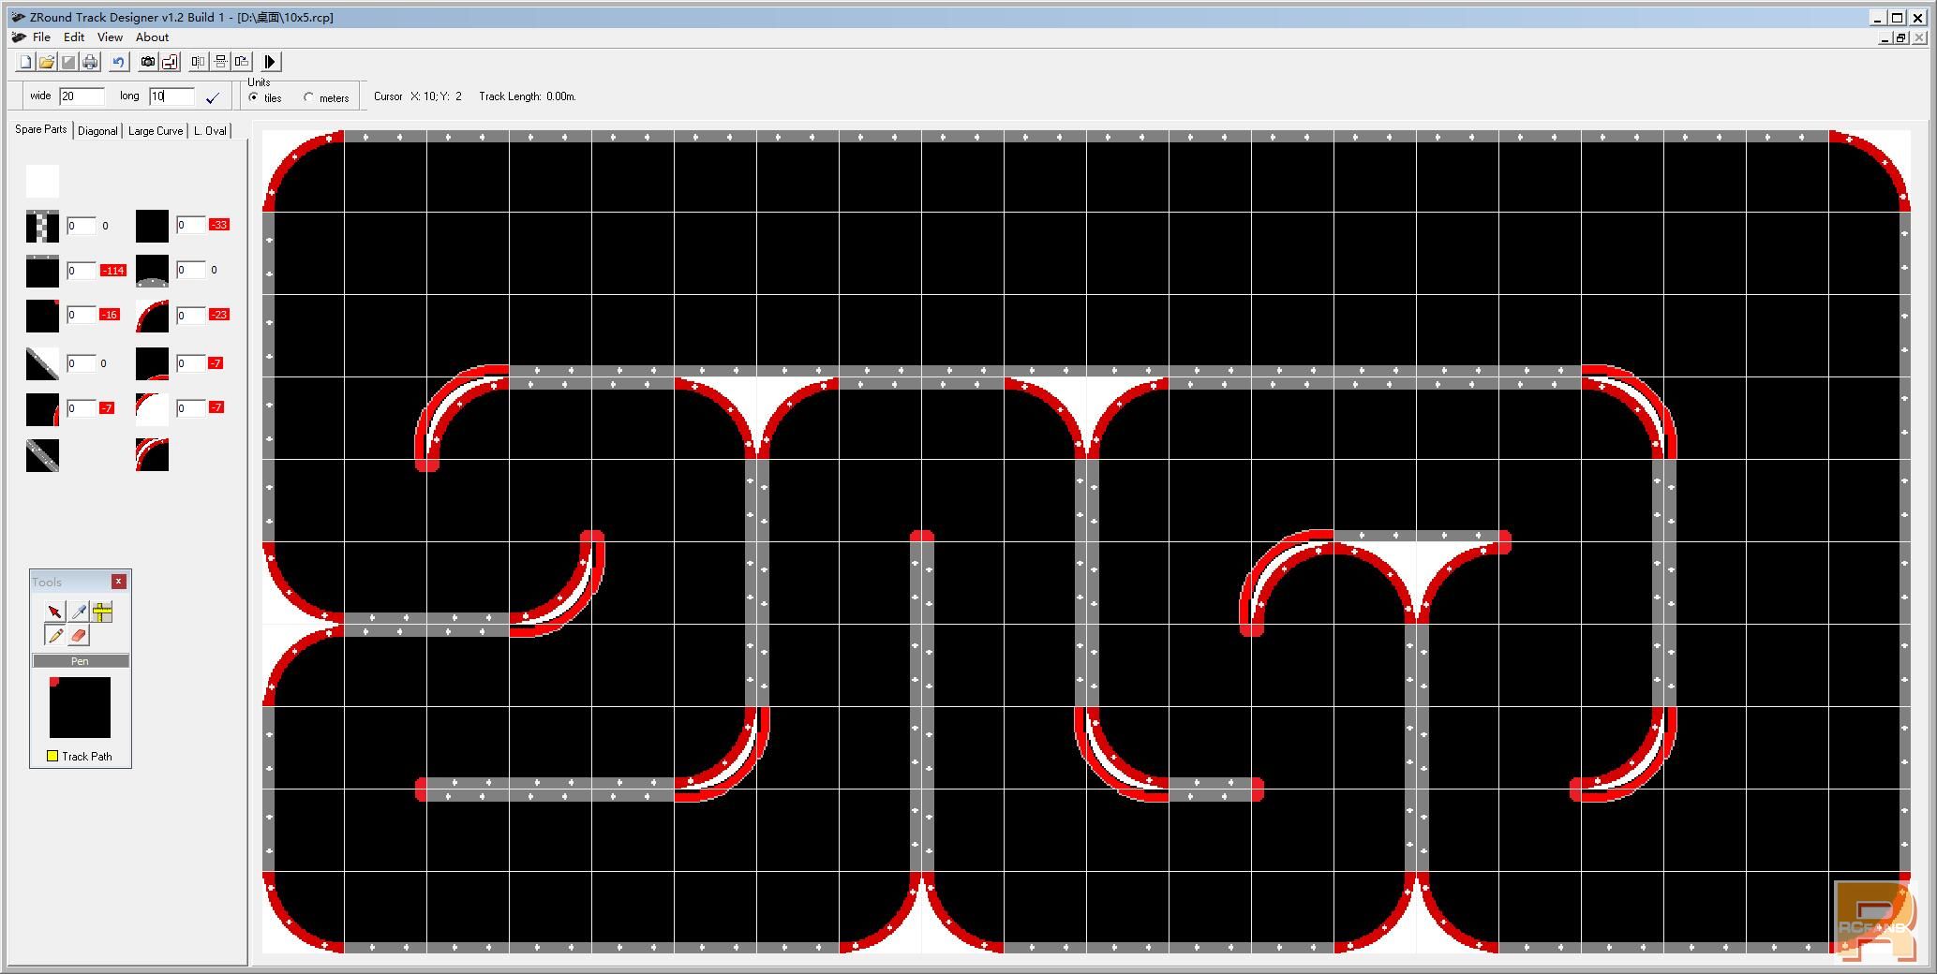
Task: Pick the checkered start line tile
Action: pyautogui.click(x=42, y=227)
